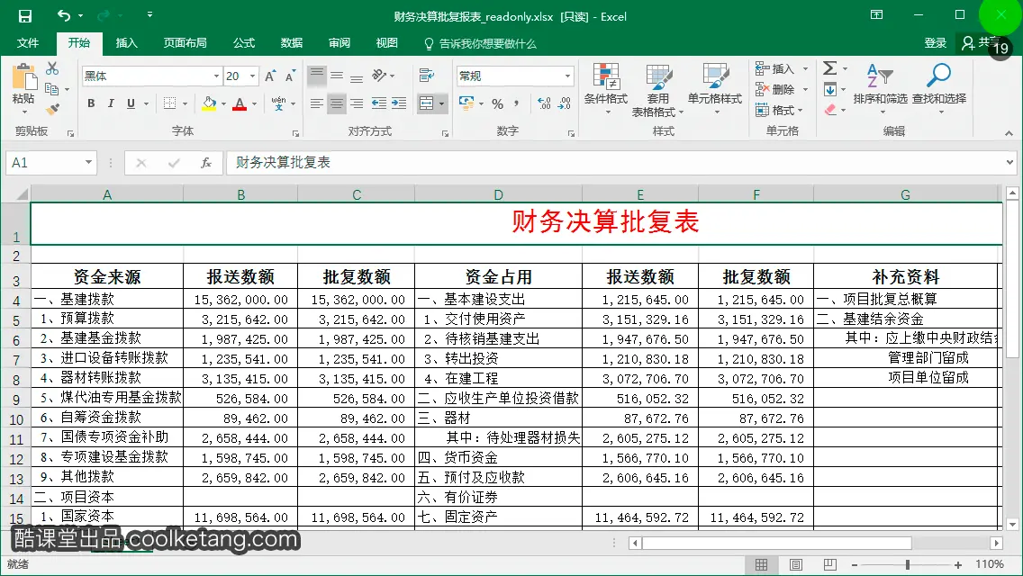Toggle Merge and Center button
This screenshot has width=1023, height=576.
(427, 103)
